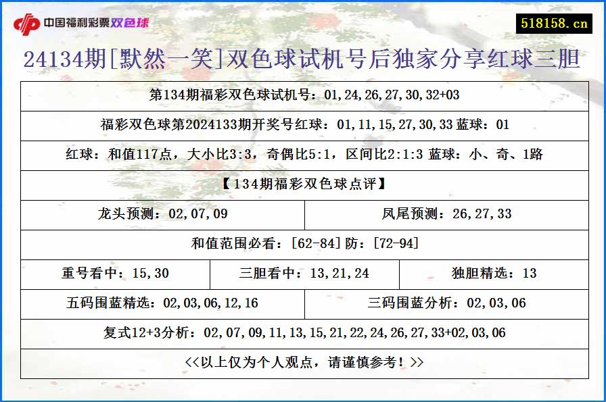Click the 三胆看中 three-dan numbers cell
This screenshot has height=402, width=606.
(x=303, y=274)
